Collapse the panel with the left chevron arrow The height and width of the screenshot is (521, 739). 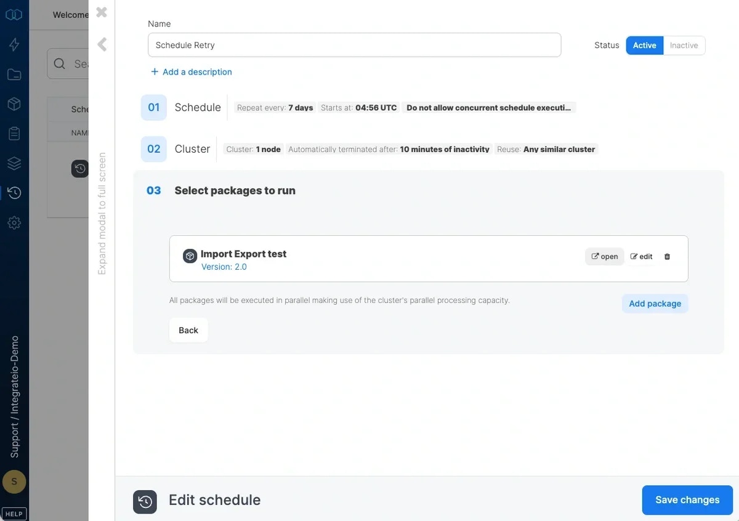(x=102, y=44)
